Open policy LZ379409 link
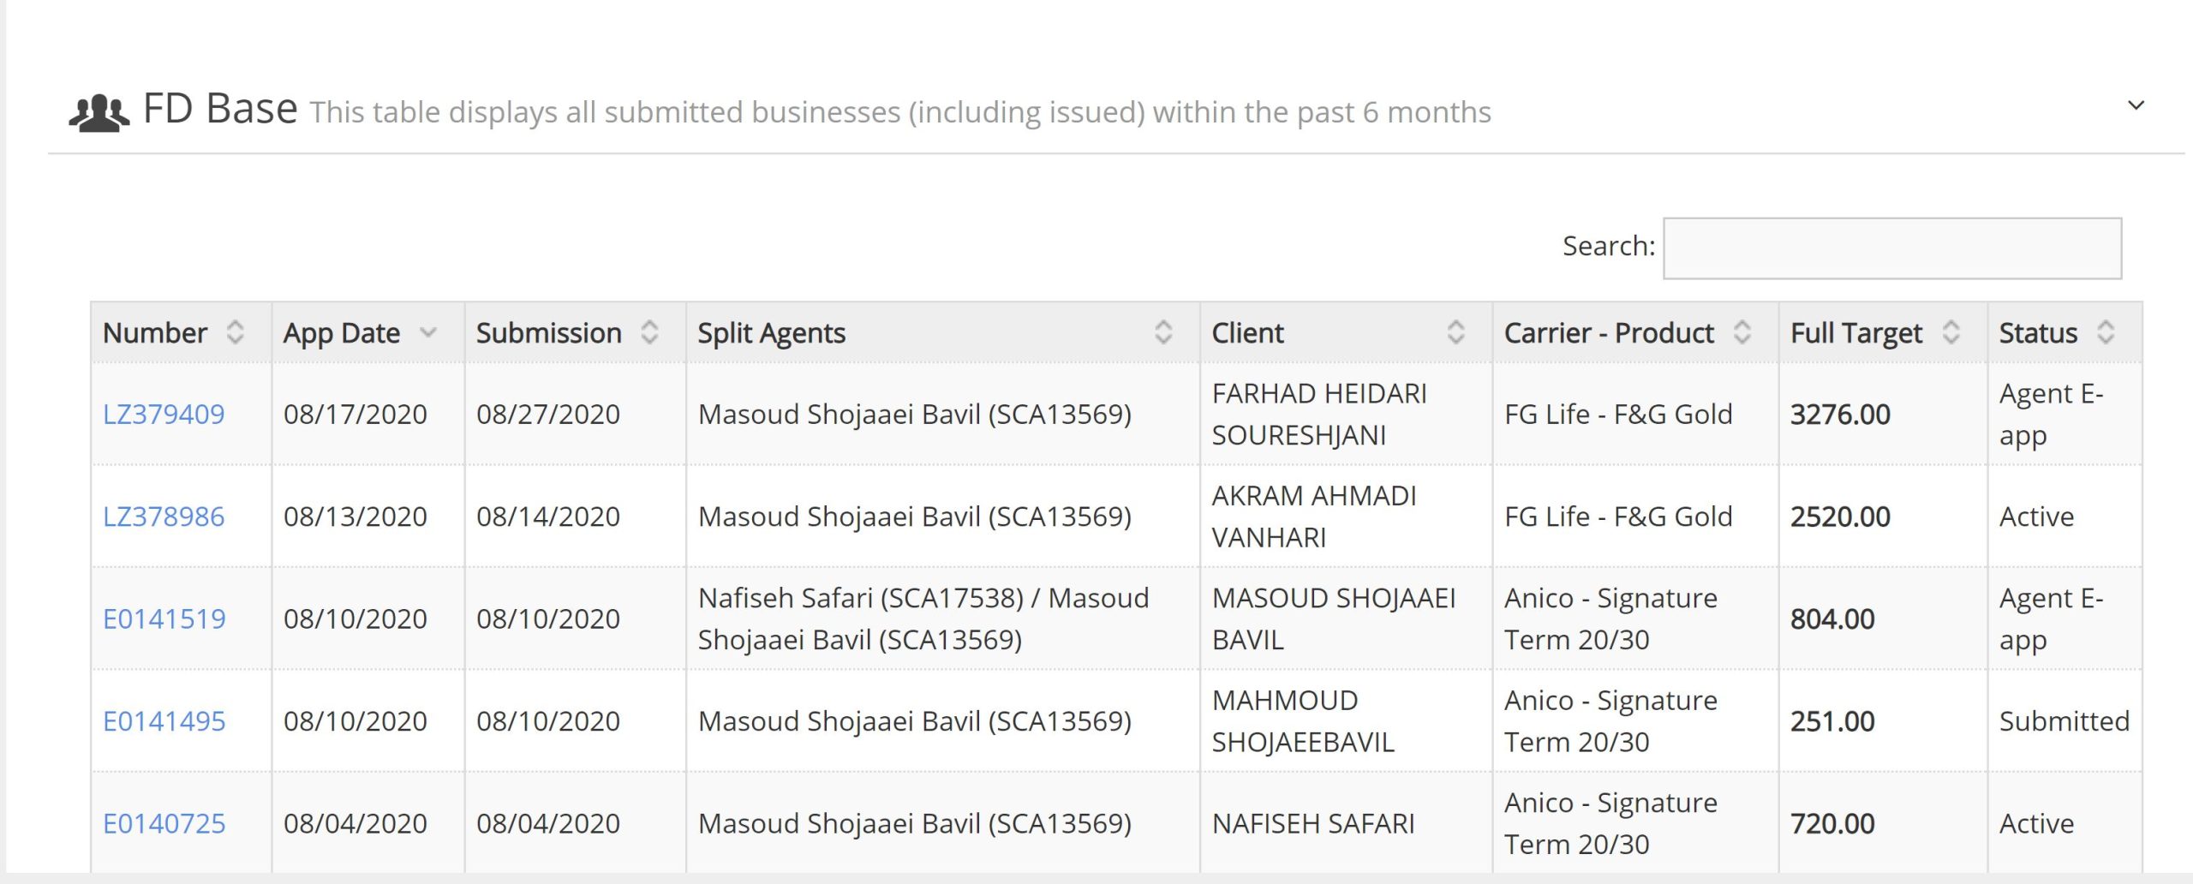Screen dimensions: 2193x884 click(x=164, y=415)
